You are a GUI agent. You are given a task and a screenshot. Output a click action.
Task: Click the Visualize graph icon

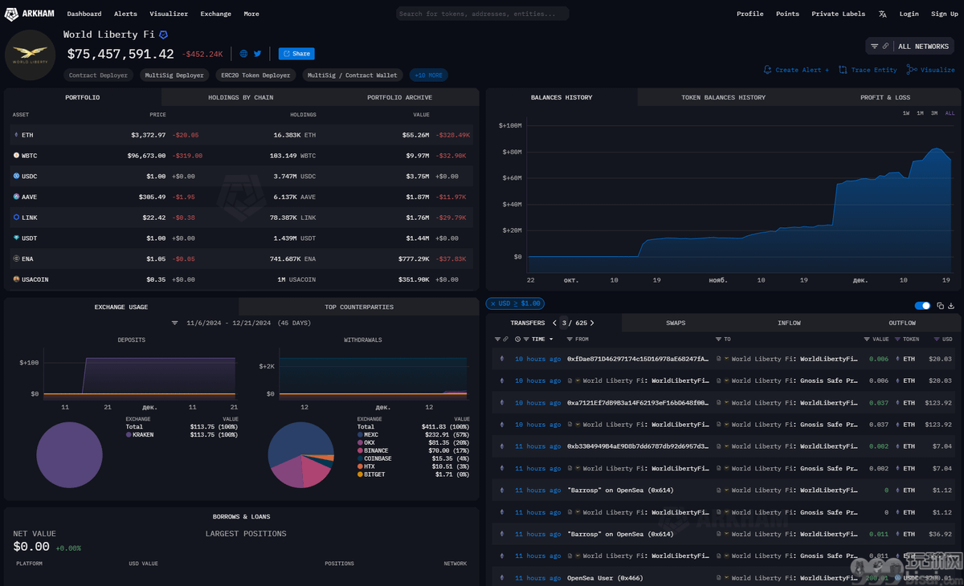click(912, 70)
